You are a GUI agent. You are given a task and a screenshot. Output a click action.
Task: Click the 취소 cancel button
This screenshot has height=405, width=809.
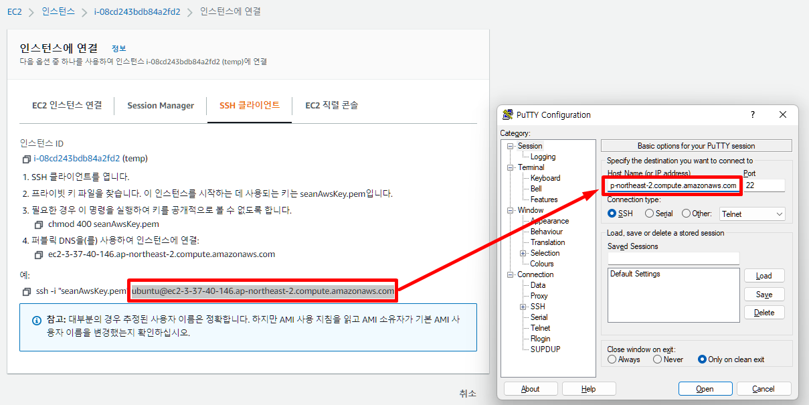click(x=468, y=394)
